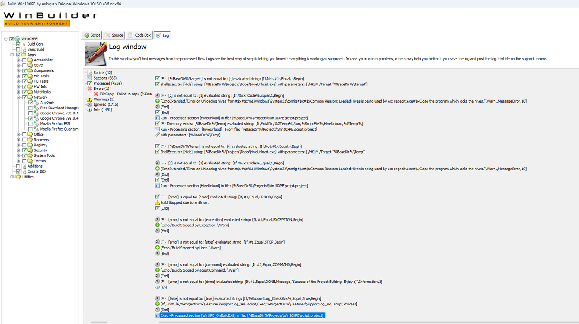This screenshot has width=579, height=324.
Task: Uncheck Google Chrome v99.0.4 checkbox
Action: (x=31, y=118)
